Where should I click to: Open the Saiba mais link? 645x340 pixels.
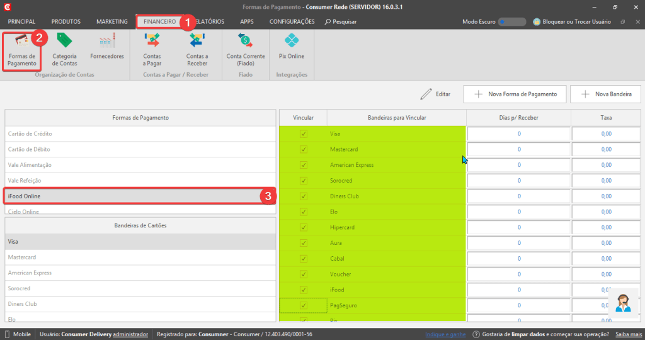[629, 334]
